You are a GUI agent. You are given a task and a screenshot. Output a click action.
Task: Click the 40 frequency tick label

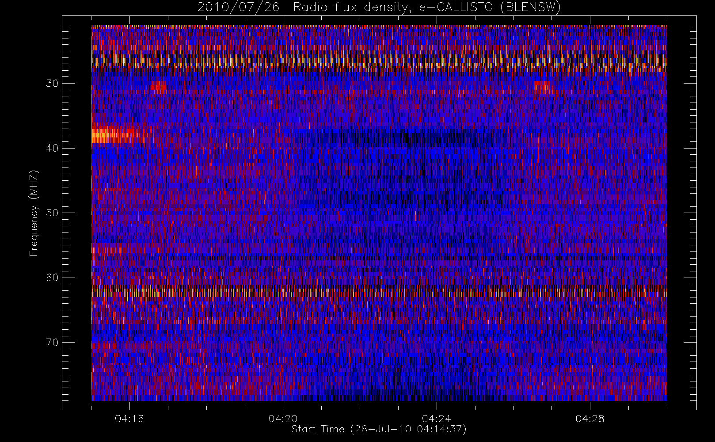(52, 148)
